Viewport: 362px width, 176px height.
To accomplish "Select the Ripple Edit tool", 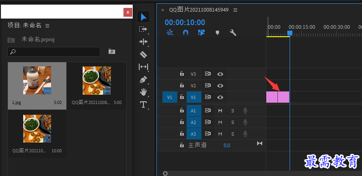I will (x=143, y=42).
